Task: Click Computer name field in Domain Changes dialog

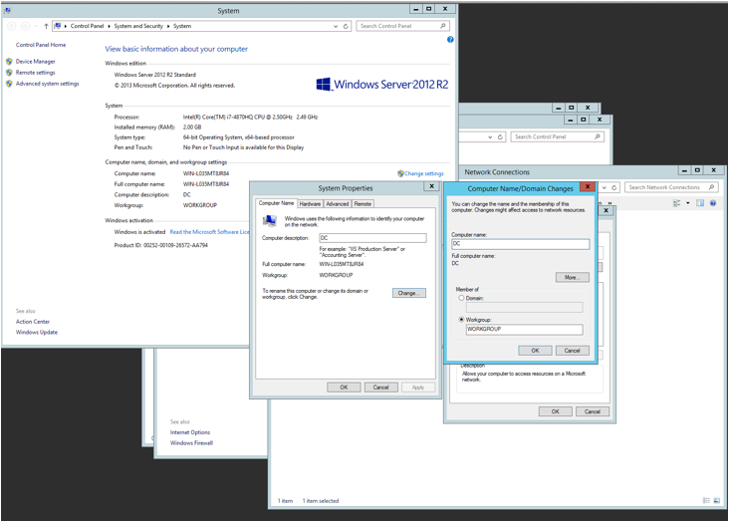Action: tap(520, 244)
